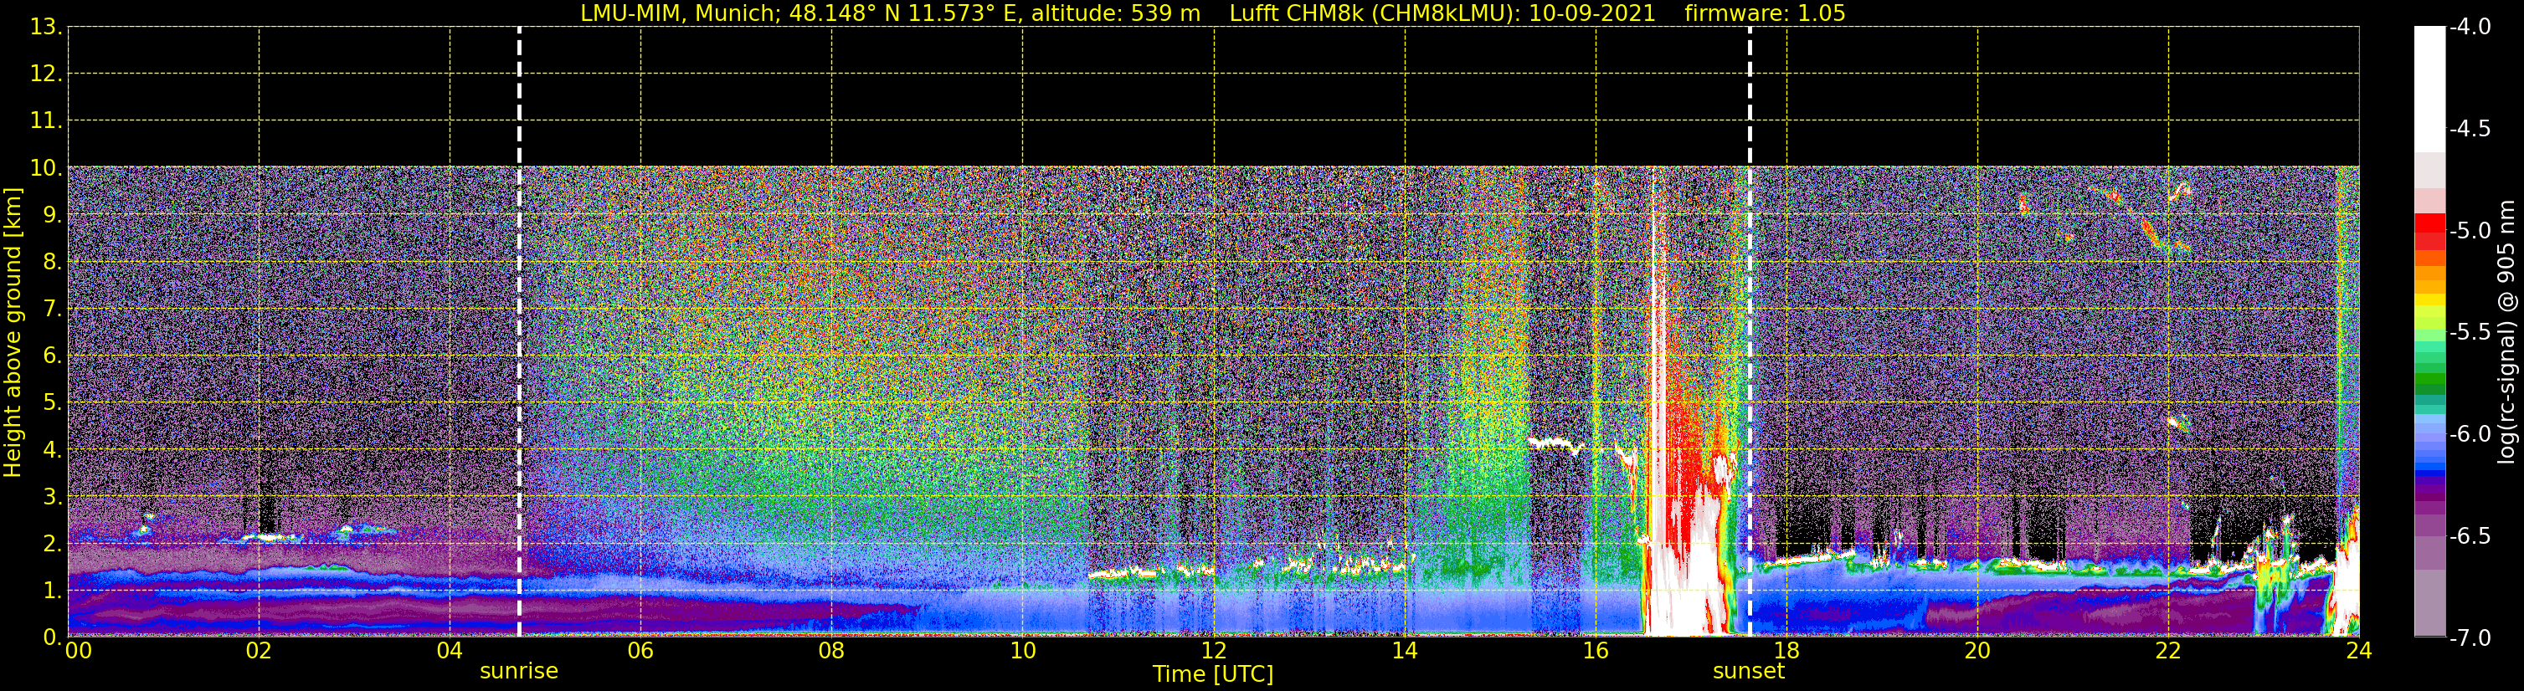Viewport: 2524px width, 691px height.
Task: Click the '7.' height tick label
Action: coord(52,310)
